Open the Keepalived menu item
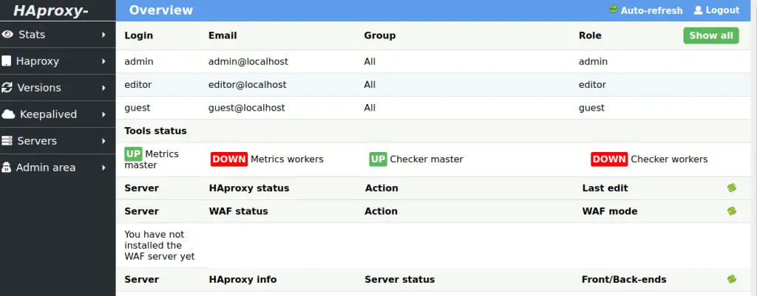The image size is (757, 296). (x=58, y=114)
